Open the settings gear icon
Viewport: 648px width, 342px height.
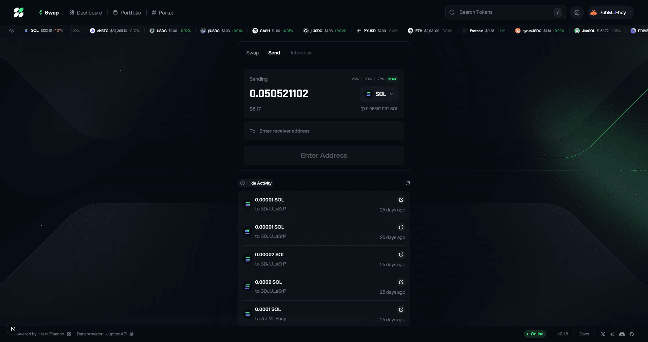tap(577, 12)
